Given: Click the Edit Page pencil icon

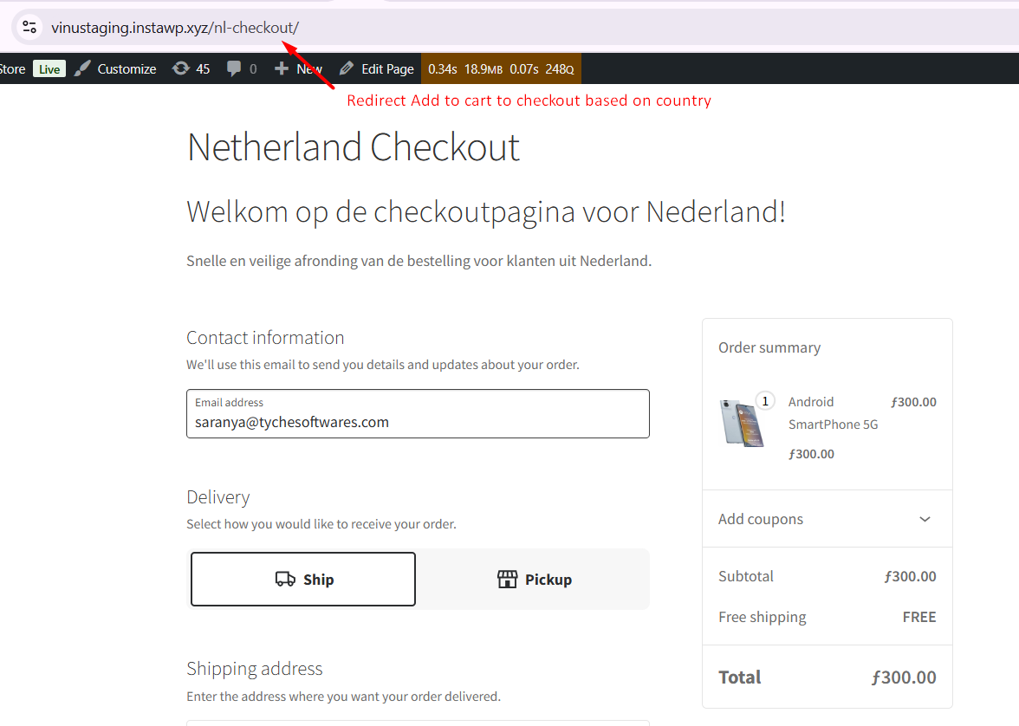Looking at the screenshot, I should pos(347,69).
